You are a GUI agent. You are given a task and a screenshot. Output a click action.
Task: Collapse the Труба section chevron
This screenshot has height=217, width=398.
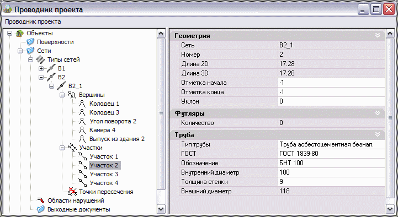tap(378, 134)
